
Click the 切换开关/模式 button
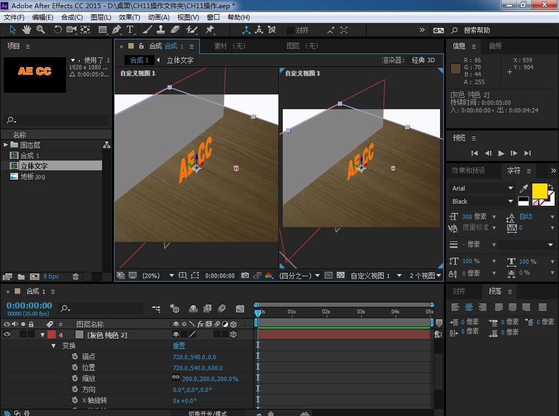(207, 413)
